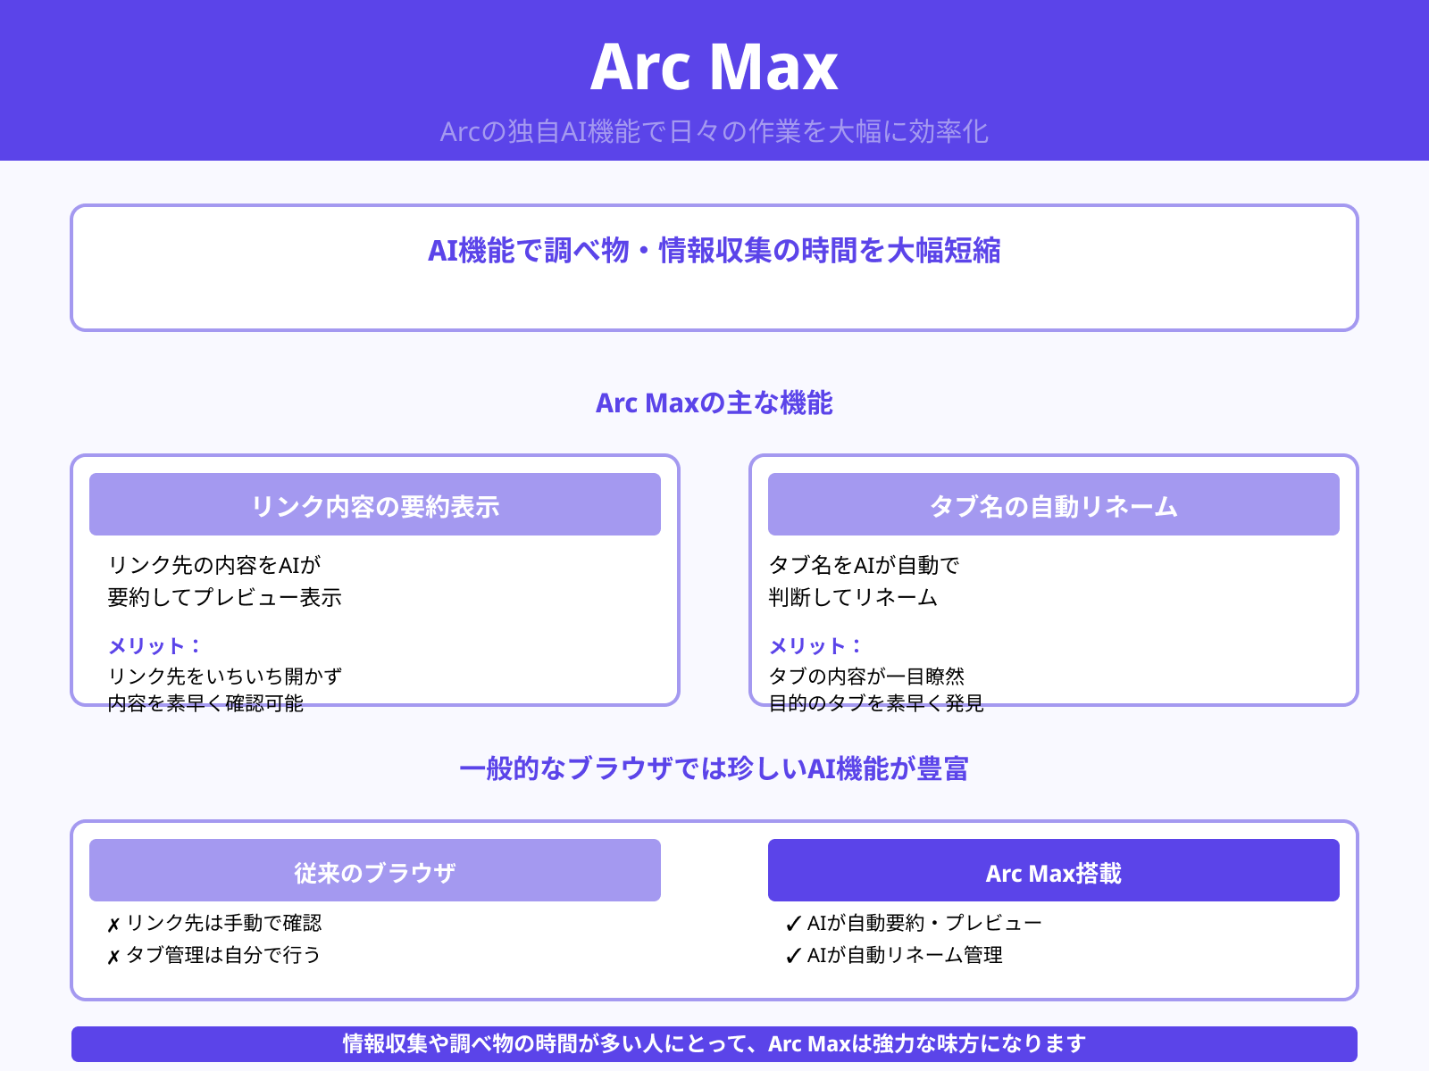Select the Arc Maxの主な機能 section heading
The width and height of the screenshot is (1429, 1071).
point(714,403)
